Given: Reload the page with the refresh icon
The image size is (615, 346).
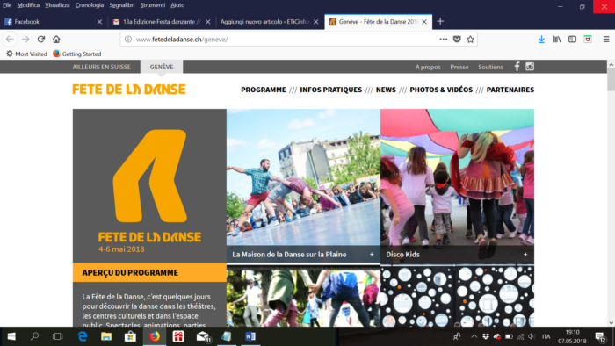Looking at the screenshot, I should (41, 40).
